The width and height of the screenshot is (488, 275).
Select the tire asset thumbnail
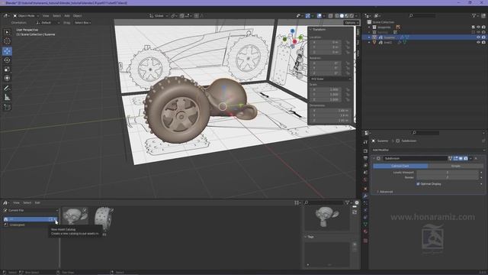coord(104,218)
